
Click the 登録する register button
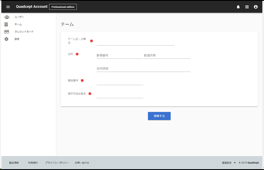click(159, 116)
